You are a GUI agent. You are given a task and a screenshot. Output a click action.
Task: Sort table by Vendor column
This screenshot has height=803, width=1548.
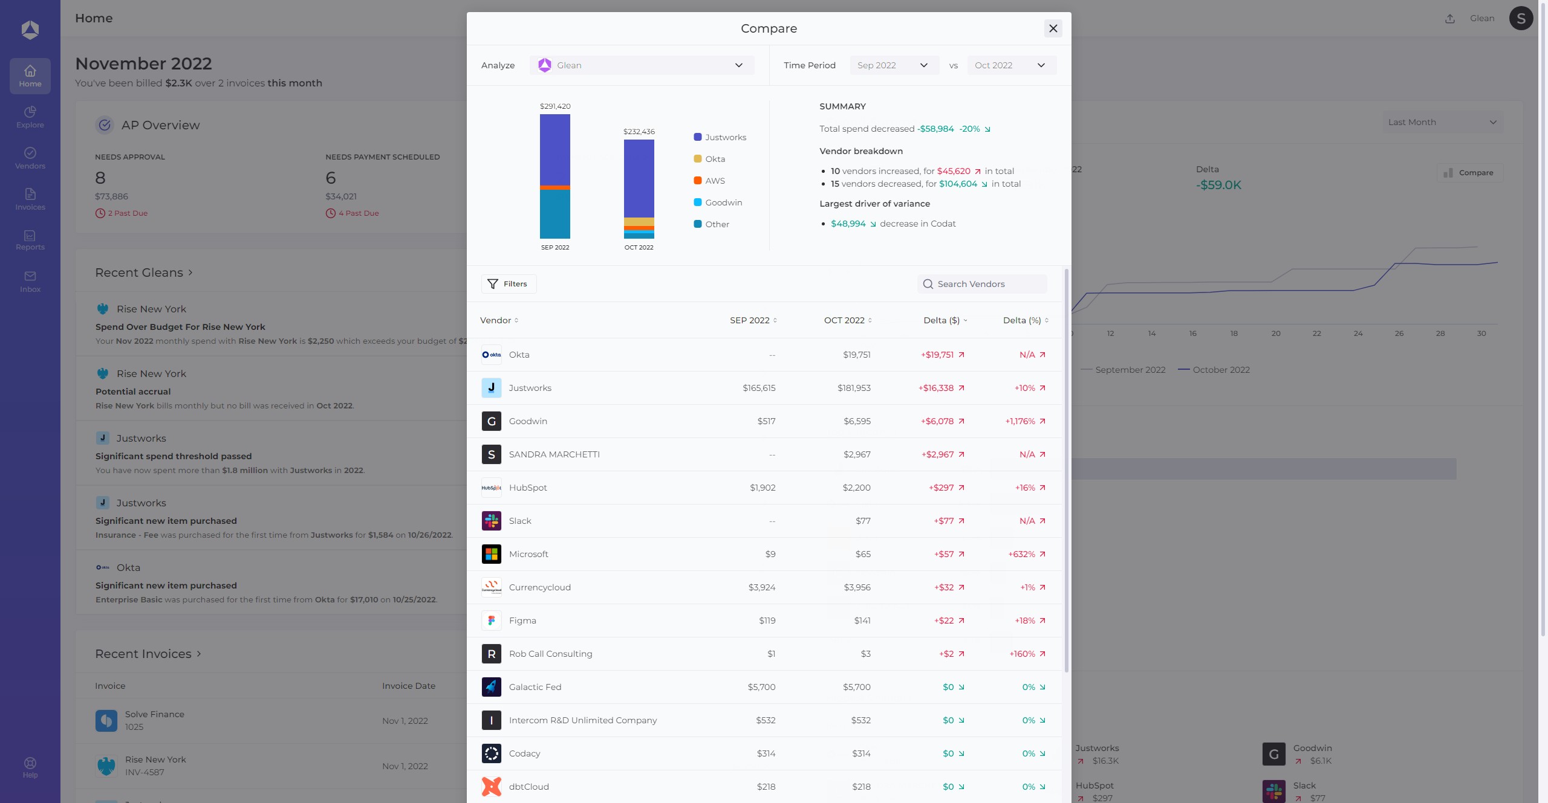pyautogui.click(x=499, y=320)
